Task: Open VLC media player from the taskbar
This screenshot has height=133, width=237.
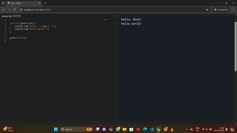Action: tap(172, 129)
